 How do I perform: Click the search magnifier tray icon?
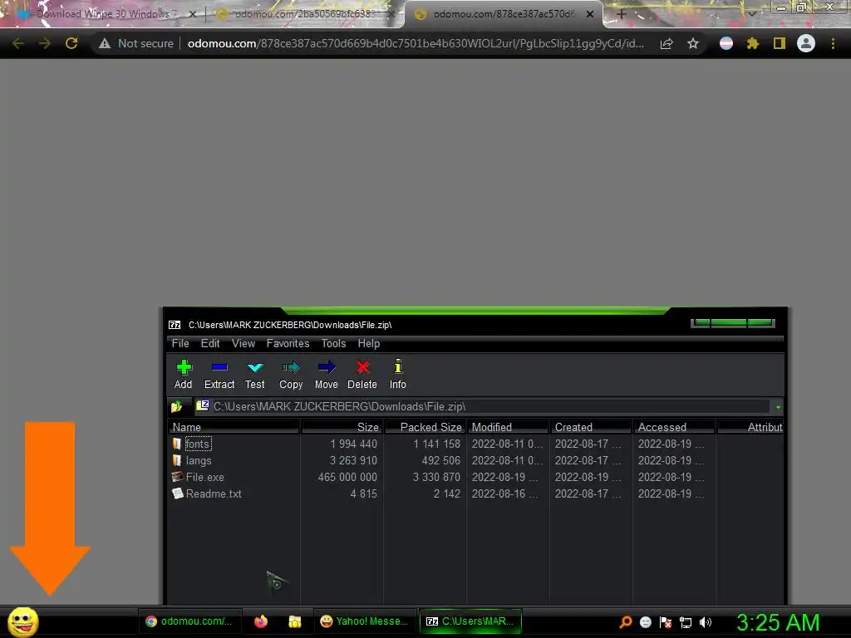pyautogui.click(x=625, y=622)
